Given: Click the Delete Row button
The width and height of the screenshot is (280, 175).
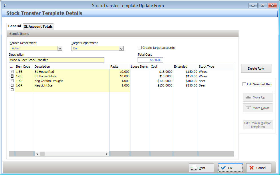Looking at the screenshot, I should (256, 68).
